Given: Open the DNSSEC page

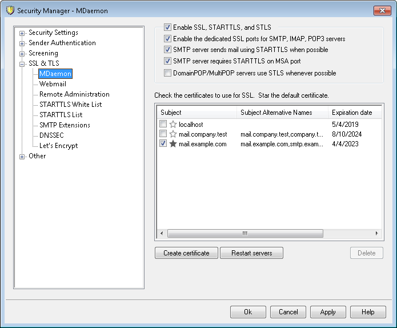Looking at the screenshot, I should point(51,135).
